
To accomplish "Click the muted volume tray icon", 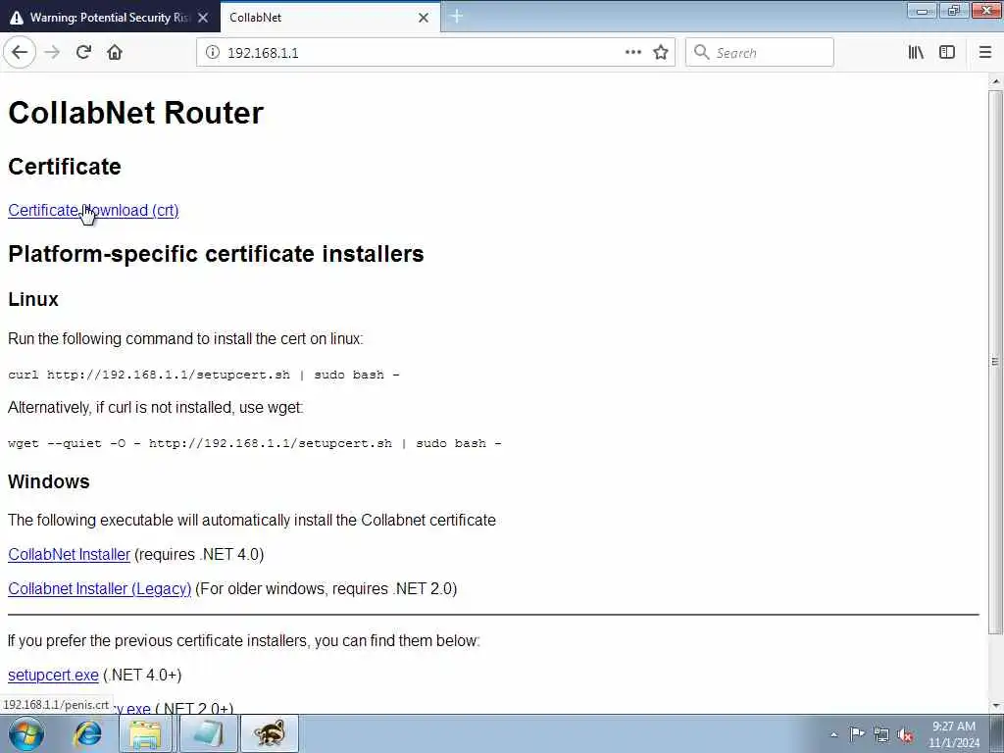I will tap(905, 734).
